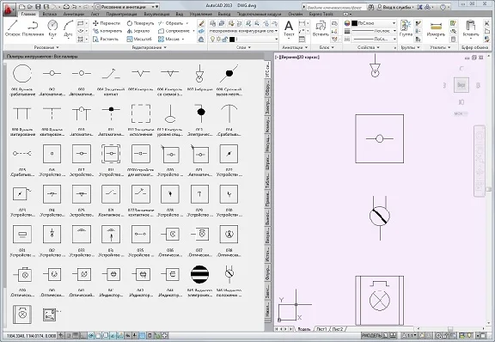The image size is (495, 342).
Task: Open the 1:1 annotation scale dropdown
Action: click(409, 336)
